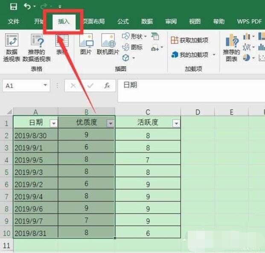This screenshot has width=265, height=253.
Task: Select column D header
Action: (198, 112)
